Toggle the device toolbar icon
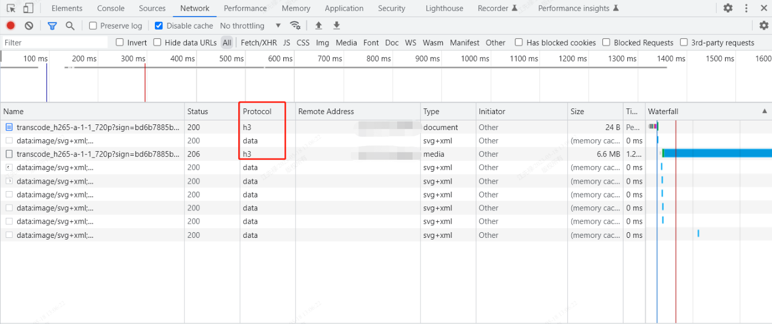Image resolution: width=772 pixels, height=324 pixels. click(28, 8)
